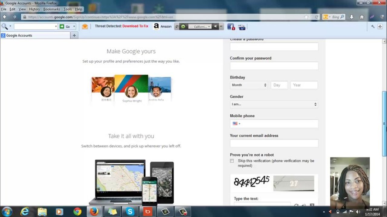Click the Confirm your password field
This screenshot has height=217, width=387.
pyautogui.click(x=274, y=66)
